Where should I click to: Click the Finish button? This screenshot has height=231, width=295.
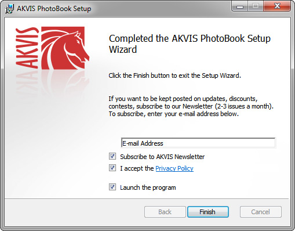tap(208, 212)
